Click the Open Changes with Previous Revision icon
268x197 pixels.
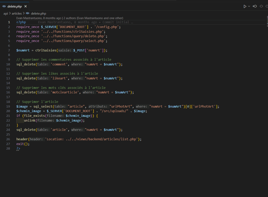click(255, 6)
